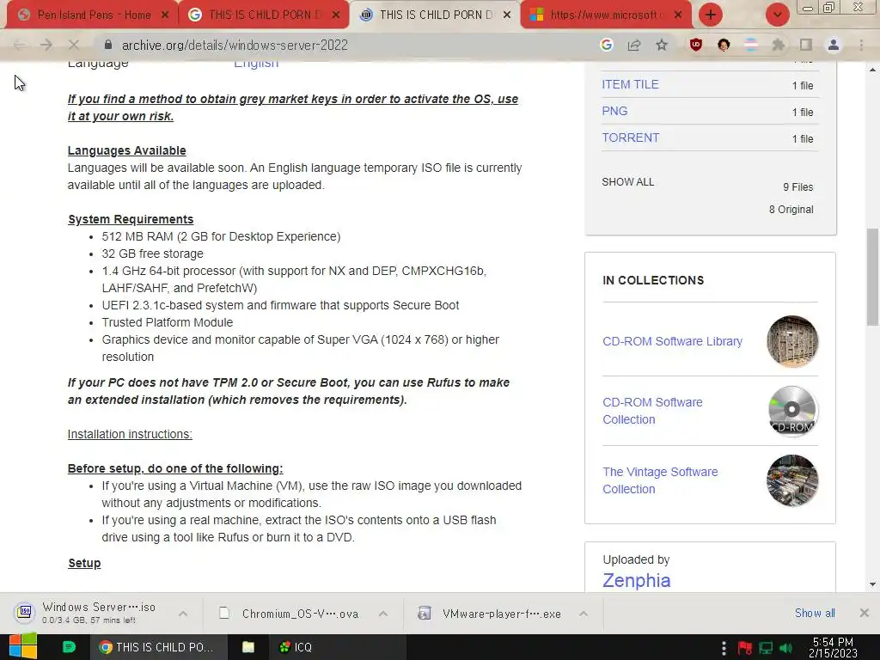
Task: Click the CD-ROM Software Library thumbnail
Action: [x=792, y=341]
